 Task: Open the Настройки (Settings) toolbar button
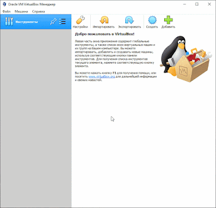pyautogui.click(x=80, y=22)
